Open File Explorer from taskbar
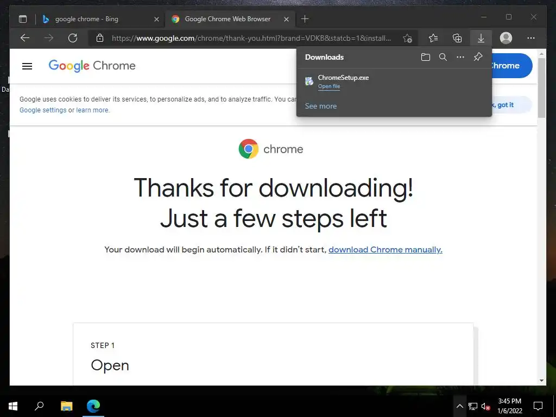556x417 pixels. (x=66, y=406)
